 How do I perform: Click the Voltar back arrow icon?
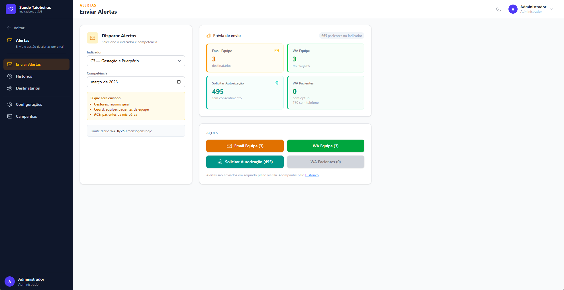9,28
